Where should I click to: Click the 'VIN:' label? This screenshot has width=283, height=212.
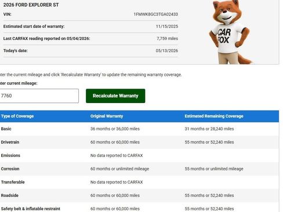8,14
